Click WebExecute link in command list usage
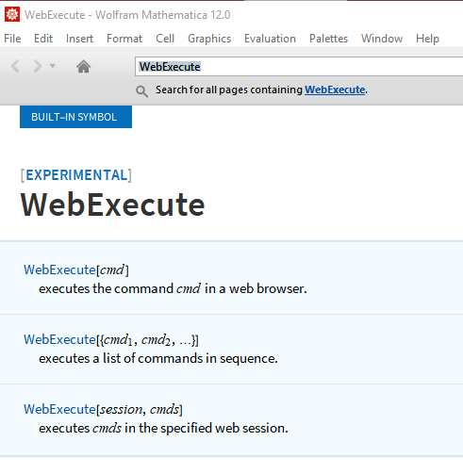Viewport: 463px width, 474px height. point(59,339)
